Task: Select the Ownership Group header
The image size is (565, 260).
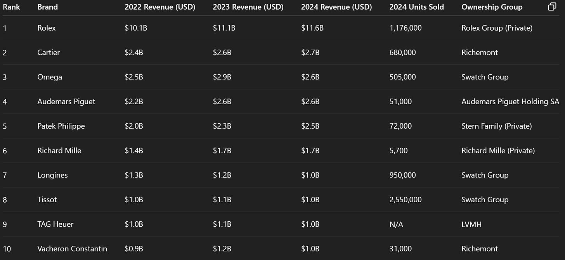Action: tap(492, 7)
